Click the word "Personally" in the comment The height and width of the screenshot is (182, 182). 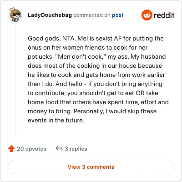pos(89,111)
